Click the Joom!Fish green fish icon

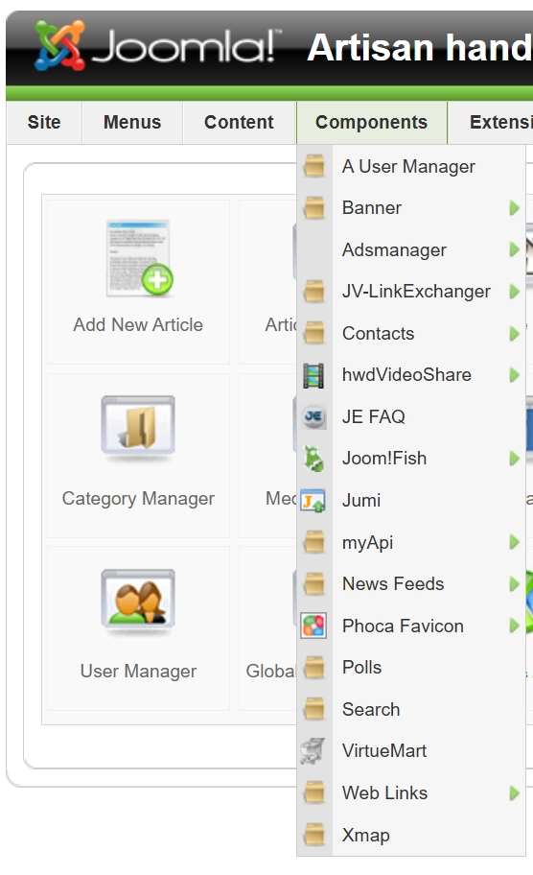click(x=313, y=459)
